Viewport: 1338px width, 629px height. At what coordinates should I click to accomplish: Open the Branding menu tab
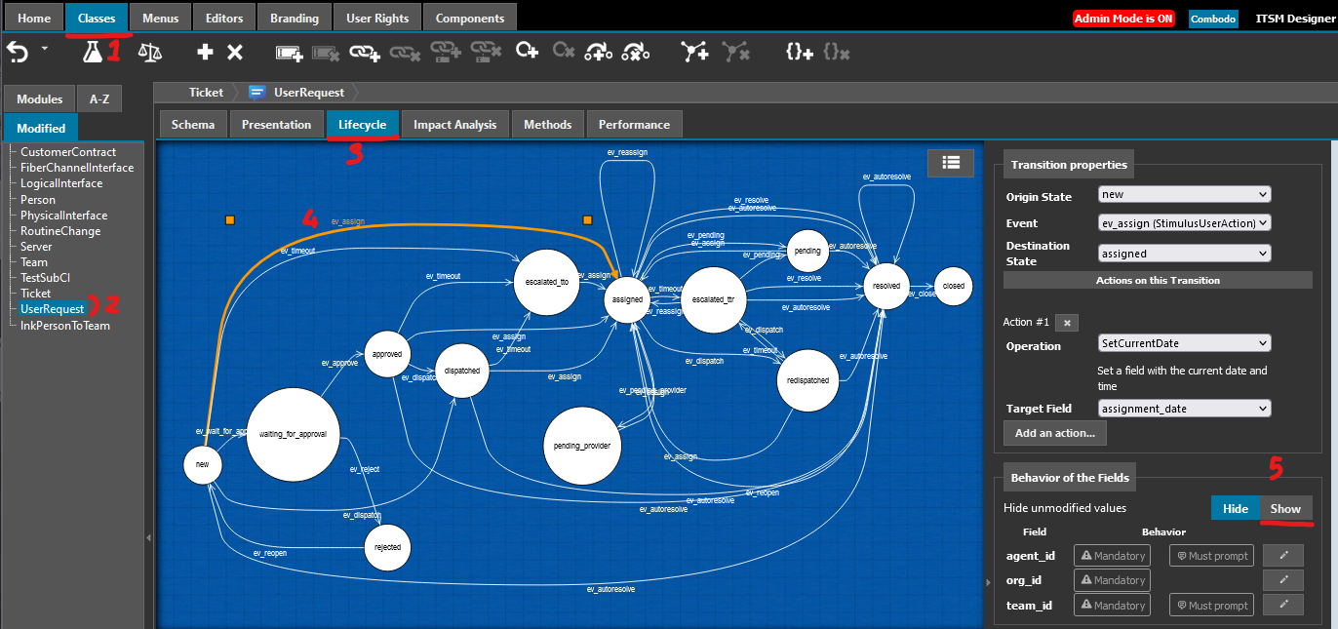tap(295, 18)
